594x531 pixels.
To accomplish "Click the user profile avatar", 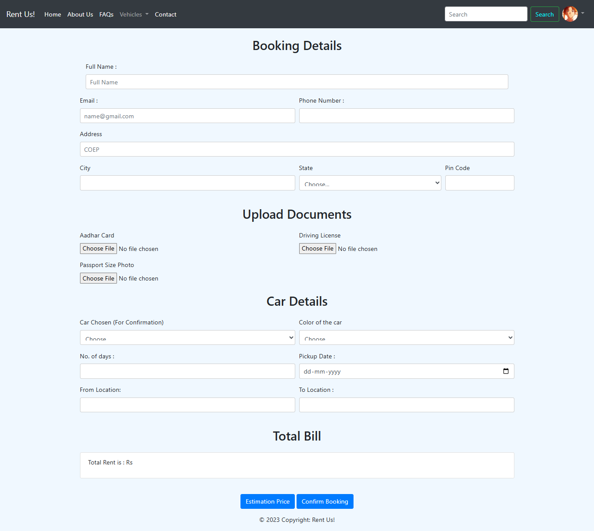I will pos(570,14).
